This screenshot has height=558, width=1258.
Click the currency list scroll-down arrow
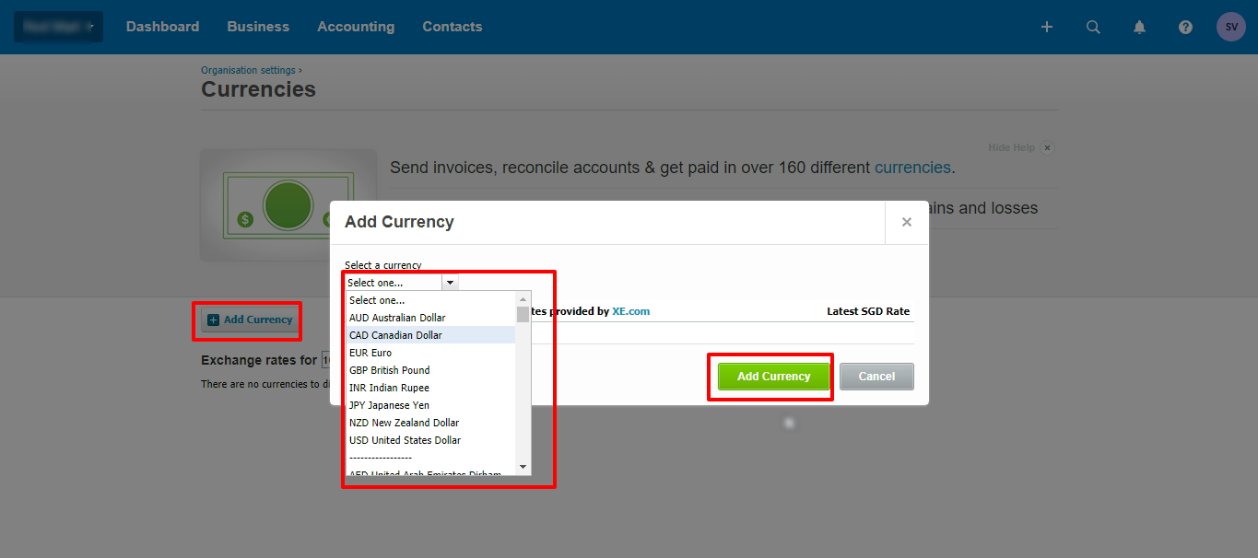click(523, 467)
